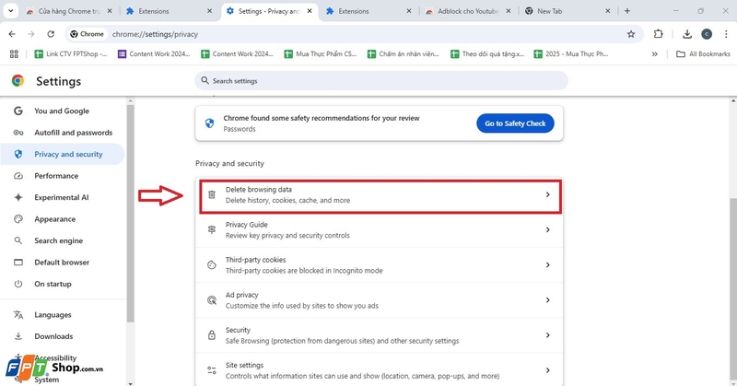
Task: Open the apps grid in bookmarks bar
Action: click(x=14, y=54)
